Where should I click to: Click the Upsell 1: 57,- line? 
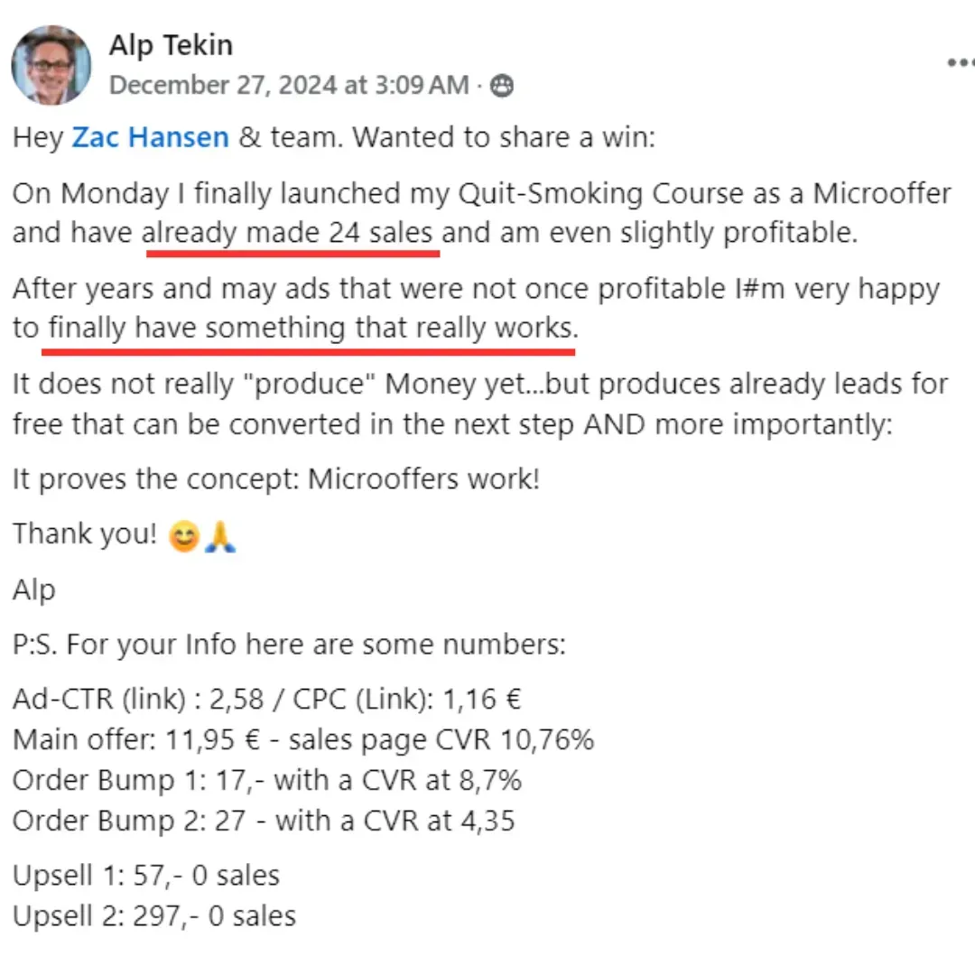(x=146, y=876)
